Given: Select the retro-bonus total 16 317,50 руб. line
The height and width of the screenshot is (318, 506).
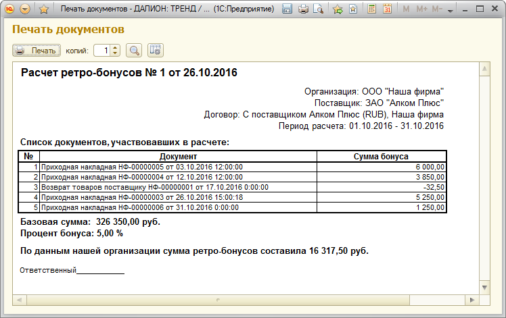Looking at the screenshot, I should [194, 250].
